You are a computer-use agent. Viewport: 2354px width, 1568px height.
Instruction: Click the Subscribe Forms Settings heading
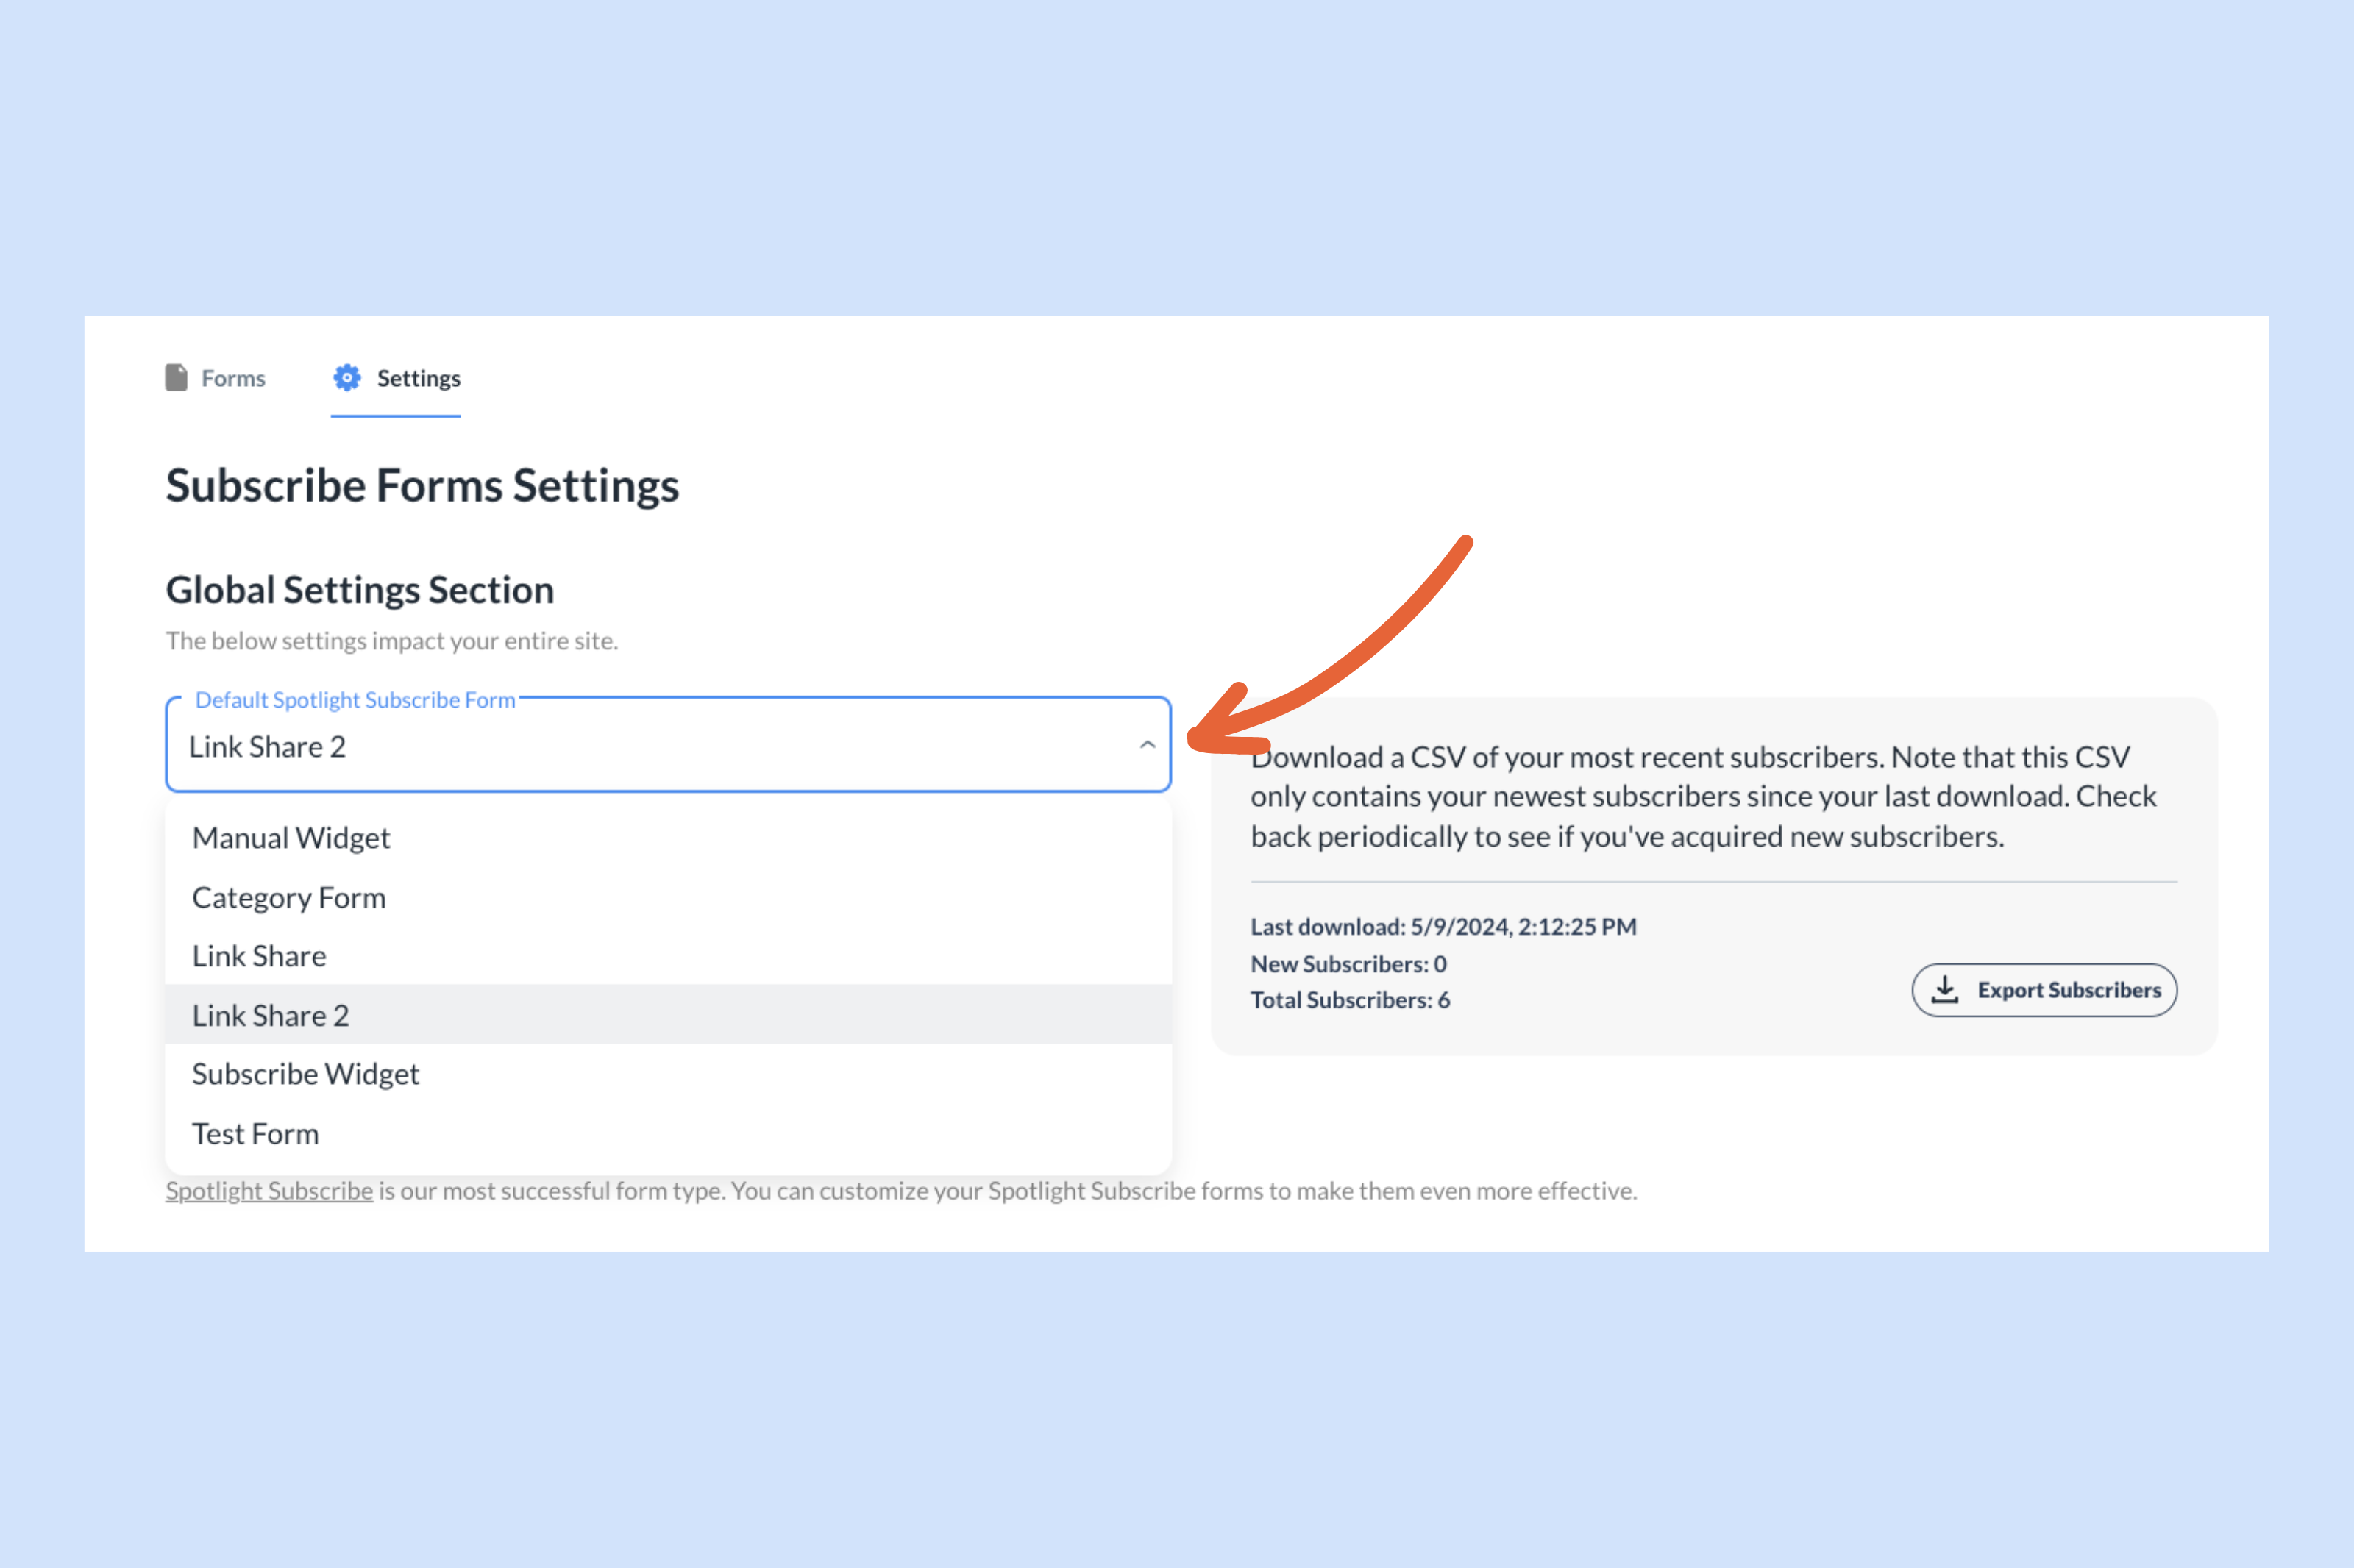point(422,486)
